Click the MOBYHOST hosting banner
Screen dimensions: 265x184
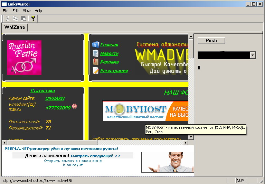(145, 111)
